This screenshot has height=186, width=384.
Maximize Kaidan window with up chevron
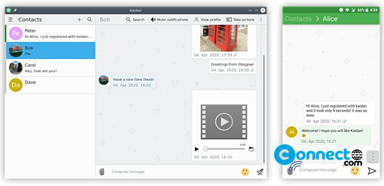coord(256,10)
